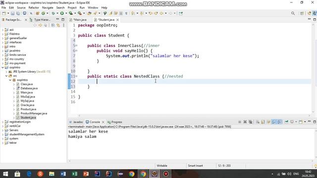The width and height of the screenshot is (317, 178).
Task: Expand the registrationLogin project
Action: click(3, 122)
